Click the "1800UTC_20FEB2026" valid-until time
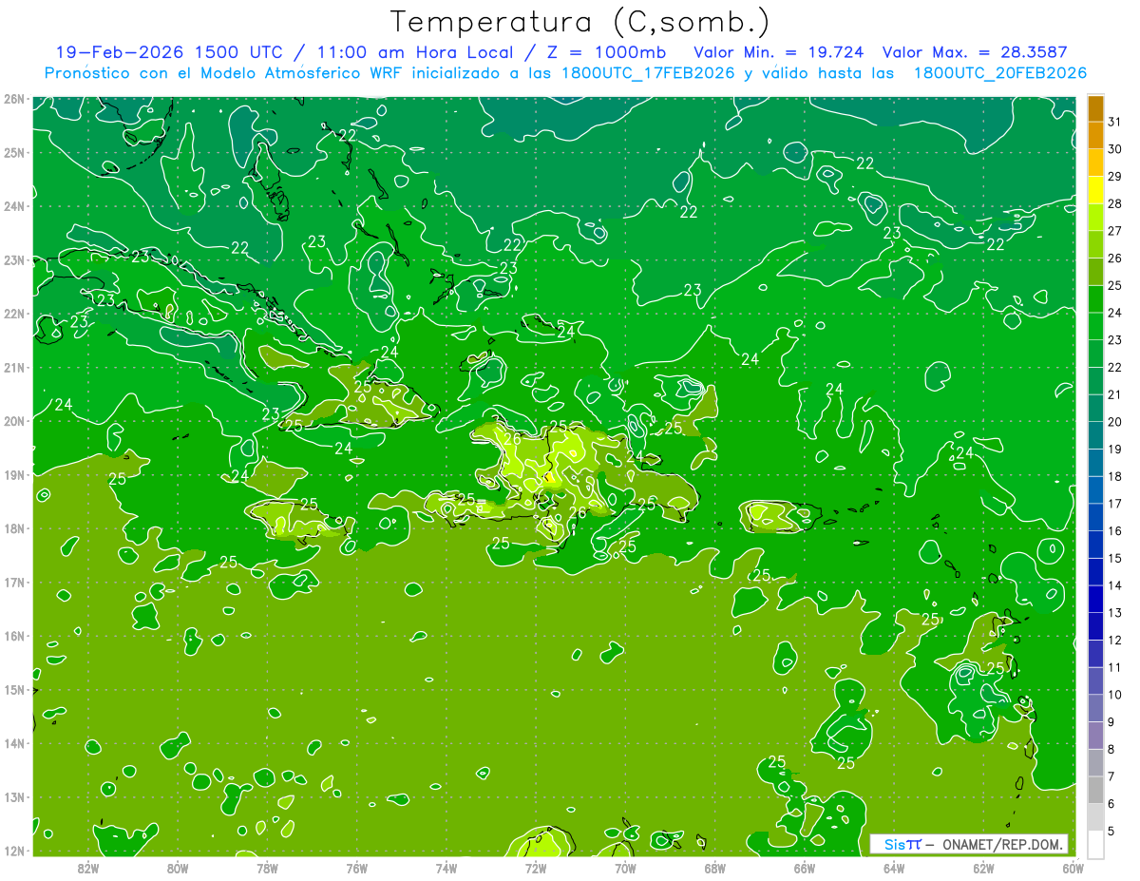The width and height of the screenshot is (1140, 881). click(x=1000, y=73)
